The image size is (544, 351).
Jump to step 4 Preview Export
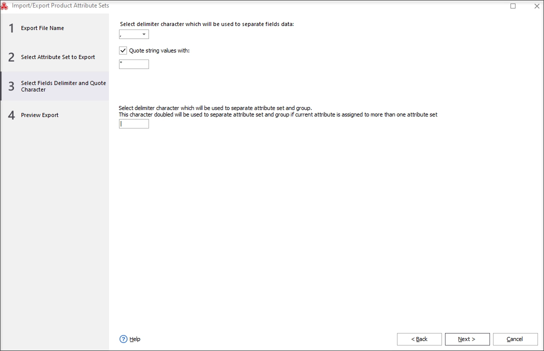(55, 115)
